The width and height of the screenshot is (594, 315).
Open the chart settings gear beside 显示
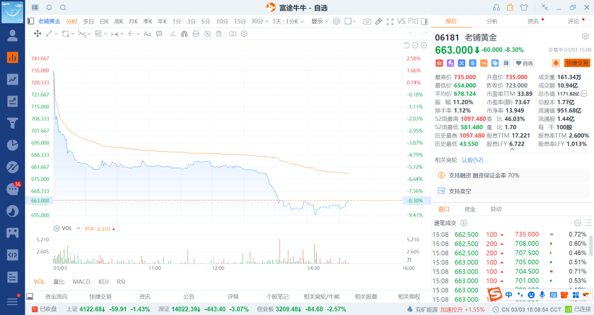coord(337,21)
